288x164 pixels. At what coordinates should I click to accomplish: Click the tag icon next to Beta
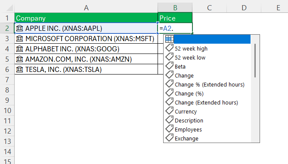pyautogui.click(x=169, y=66)
